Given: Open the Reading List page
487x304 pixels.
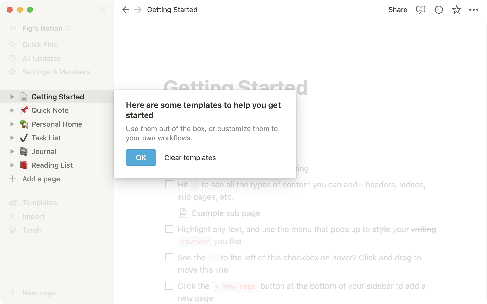Looking at the screenshot, I should [52, 165].
